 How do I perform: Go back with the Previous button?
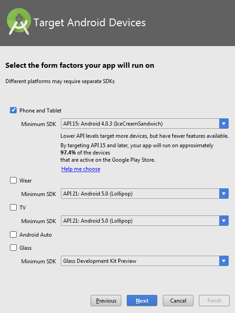point(106,300)
